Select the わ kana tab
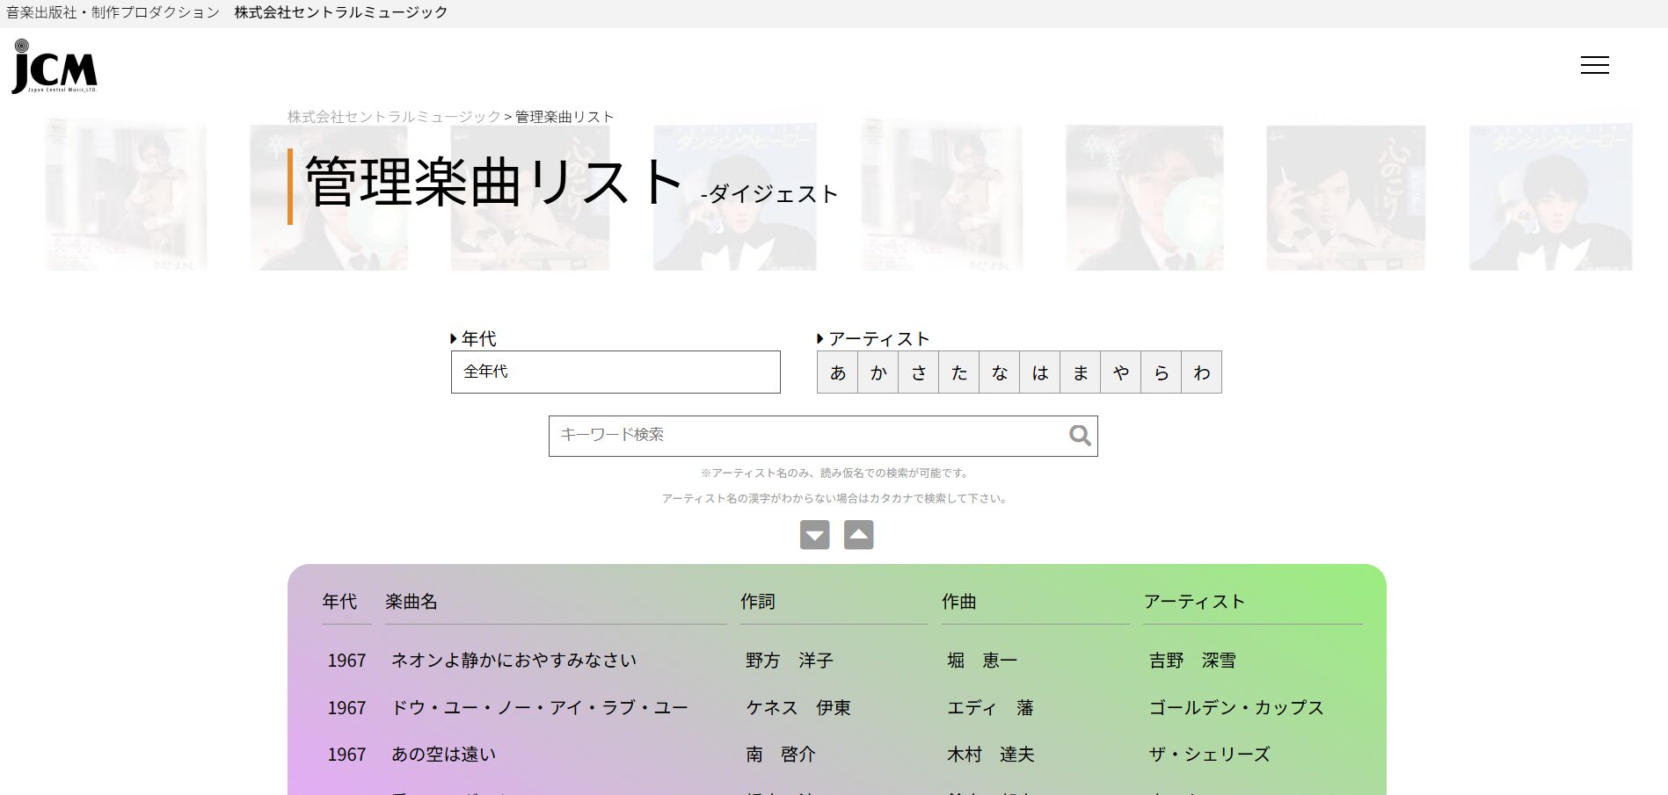This screenshot has width=1668, height=795. (1200, 372)
